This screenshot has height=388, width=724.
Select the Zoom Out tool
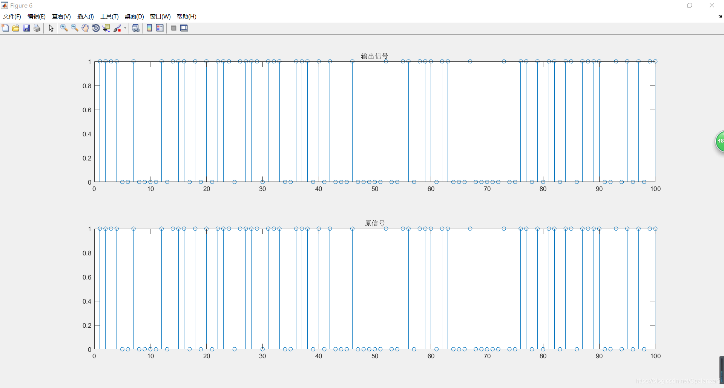coord(75,28)
